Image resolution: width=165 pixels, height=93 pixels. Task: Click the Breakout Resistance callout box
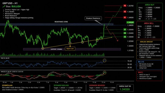(93, 18)
